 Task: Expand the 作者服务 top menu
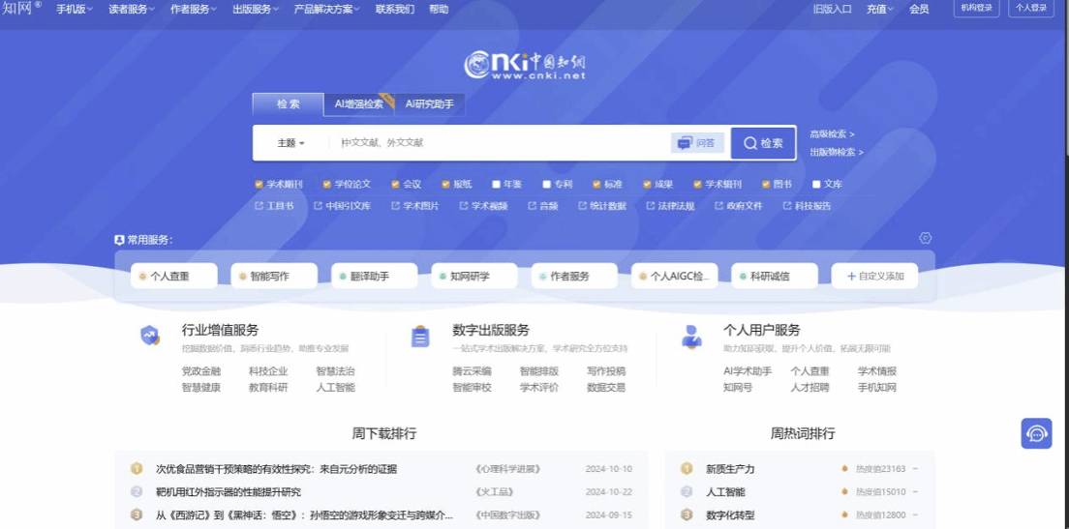(194, 10)
